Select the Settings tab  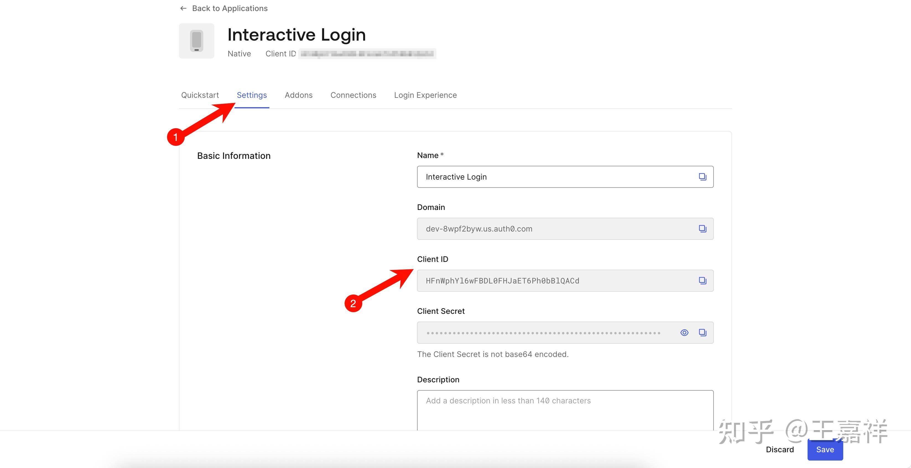251,95
